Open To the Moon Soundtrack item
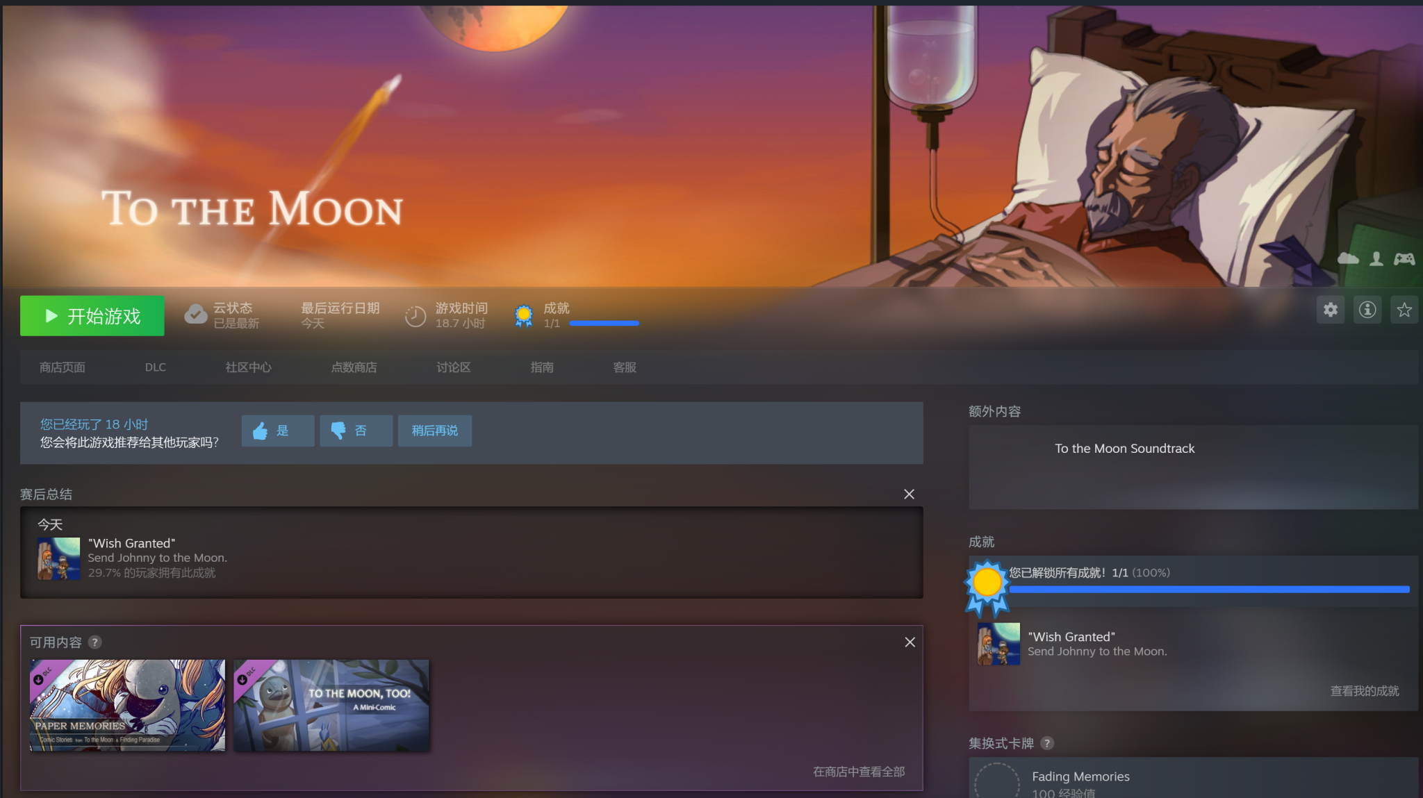 point(1124,449)
